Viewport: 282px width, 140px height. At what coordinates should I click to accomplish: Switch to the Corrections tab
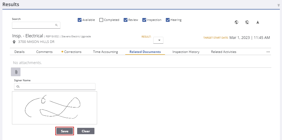(x=73, y=52)
